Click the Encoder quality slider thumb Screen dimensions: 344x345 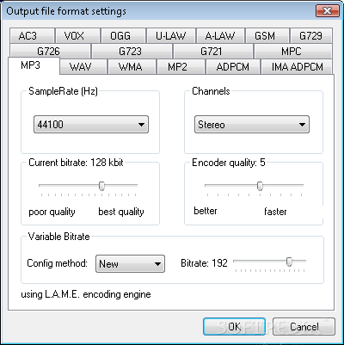point(260,186)
